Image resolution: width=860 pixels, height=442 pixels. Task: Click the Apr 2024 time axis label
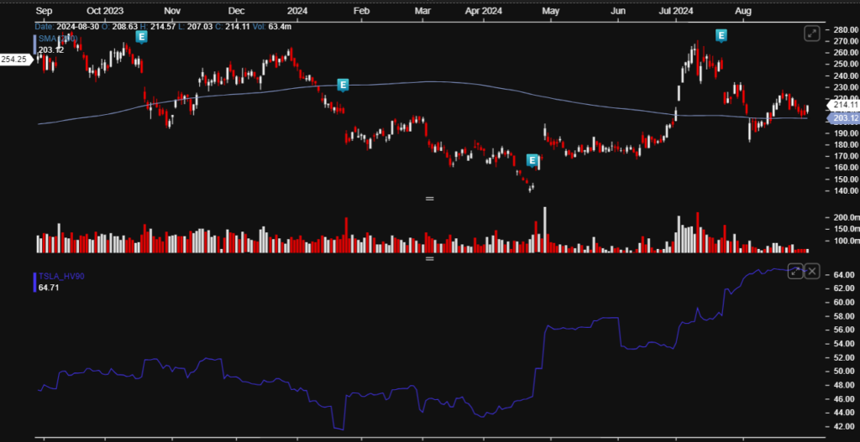coord(483,11)
